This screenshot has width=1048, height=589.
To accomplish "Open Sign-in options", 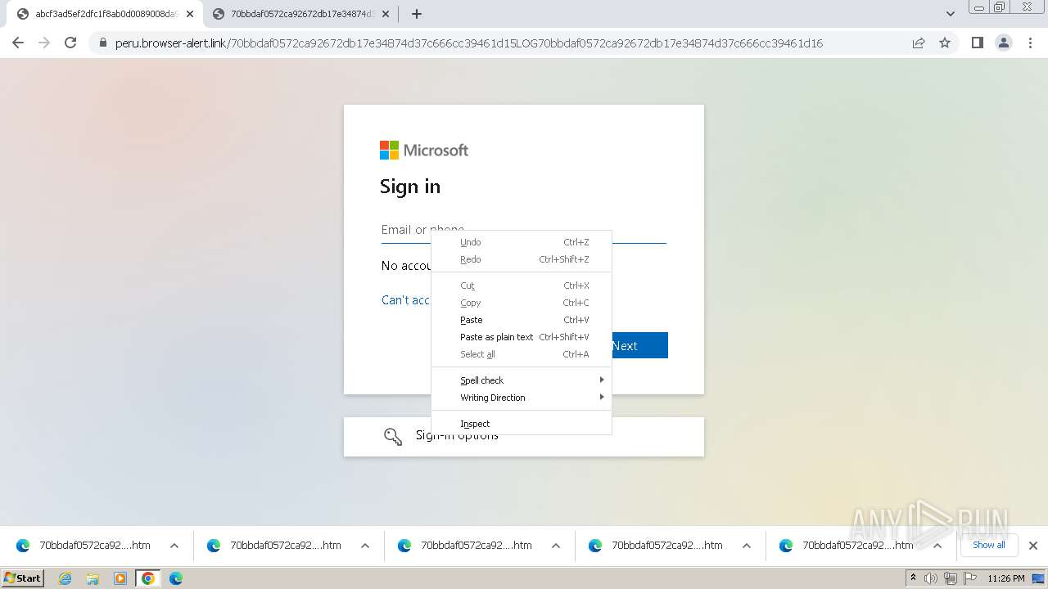I will point(524,437).
